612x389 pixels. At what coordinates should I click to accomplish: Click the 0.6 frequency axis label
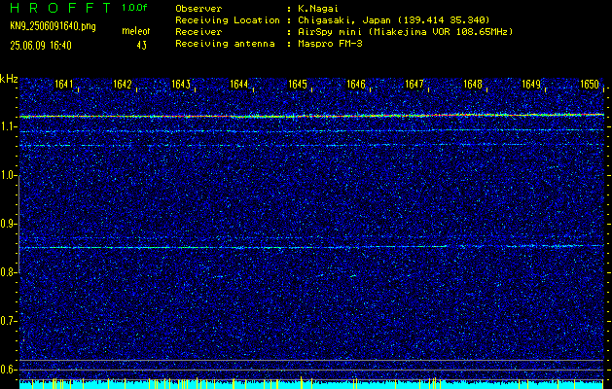point(7,370)
